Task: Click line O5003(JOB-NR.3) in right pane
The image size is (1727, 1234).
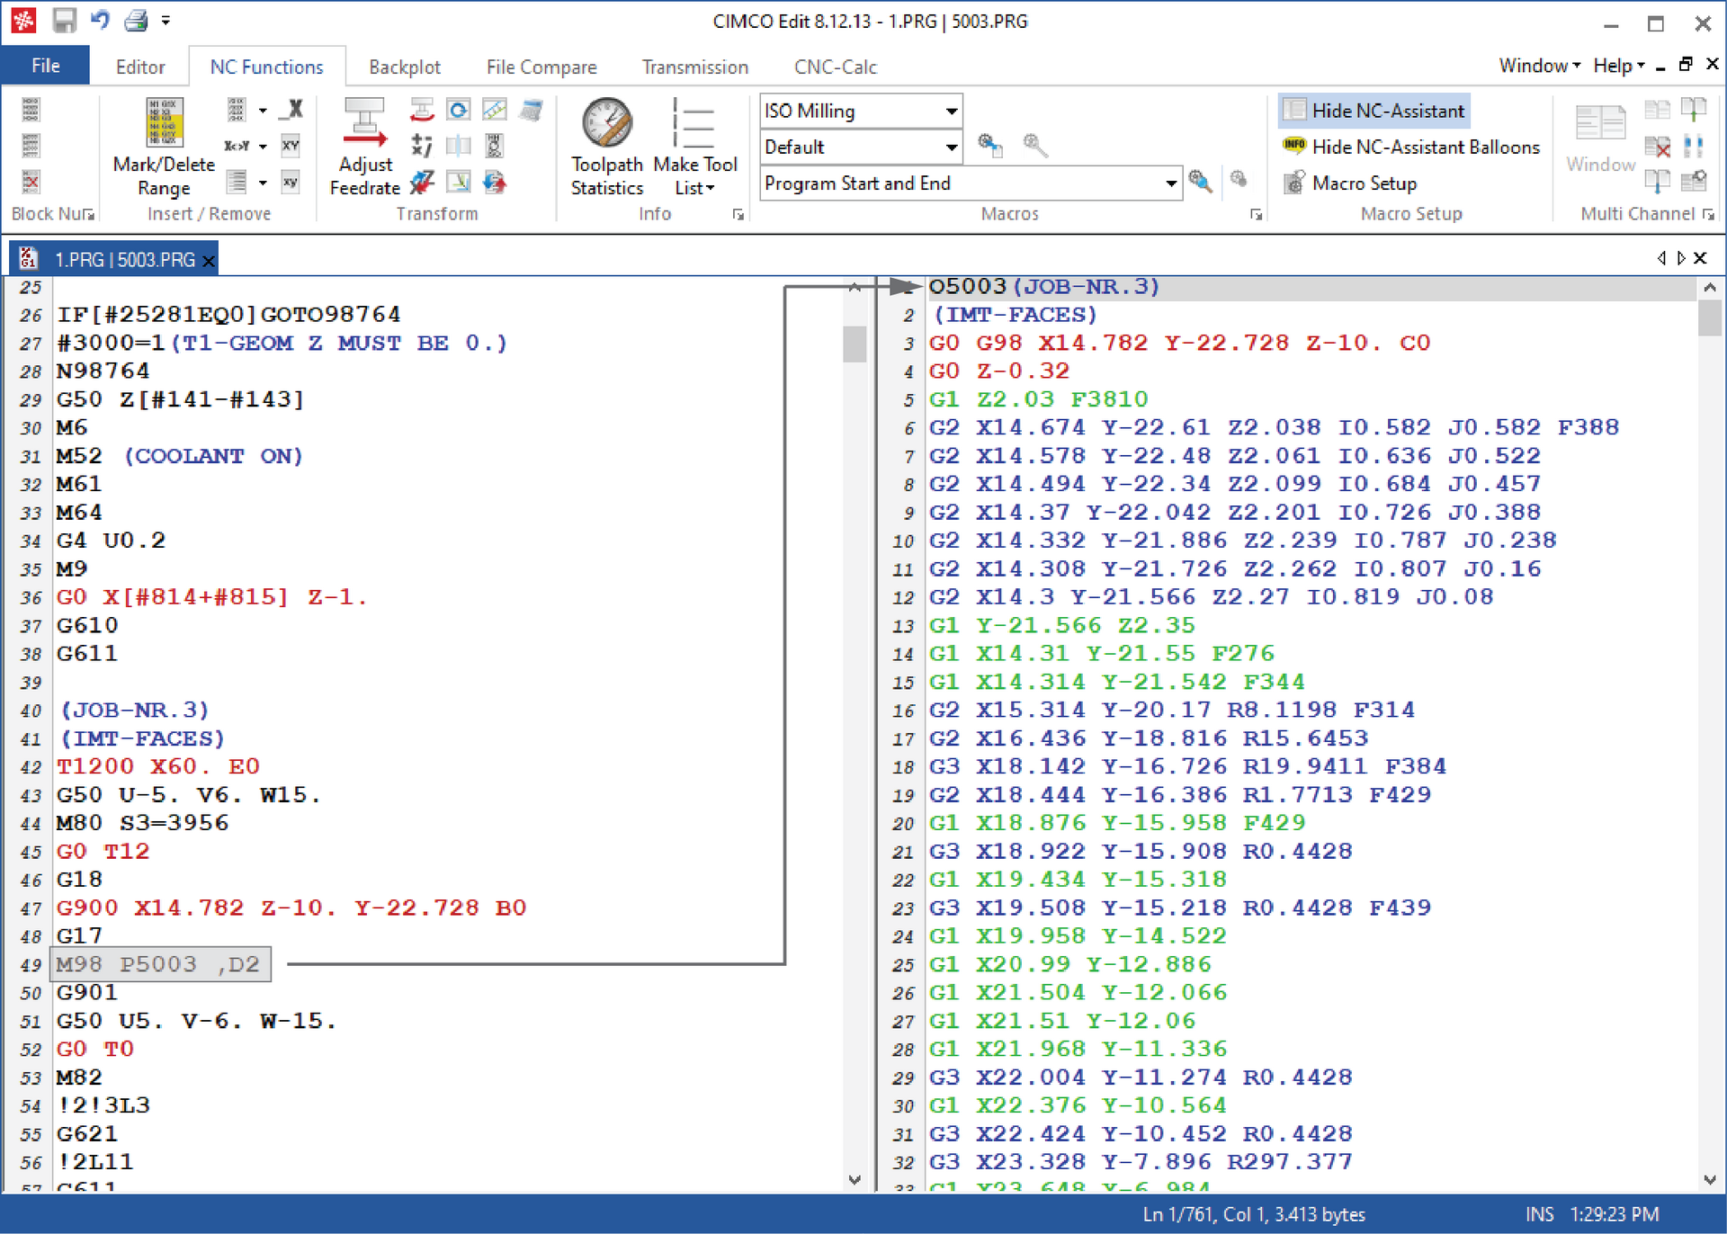Action: click(x=1044, y=286)
